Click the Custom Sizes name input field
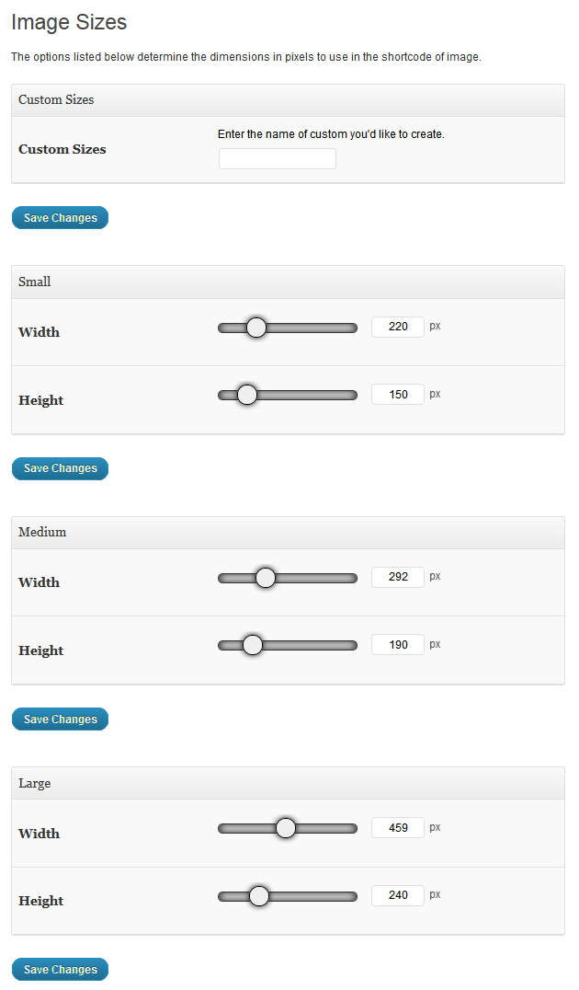Image resolution: width=579 pixels, height=990 pixels. [277, 158]
